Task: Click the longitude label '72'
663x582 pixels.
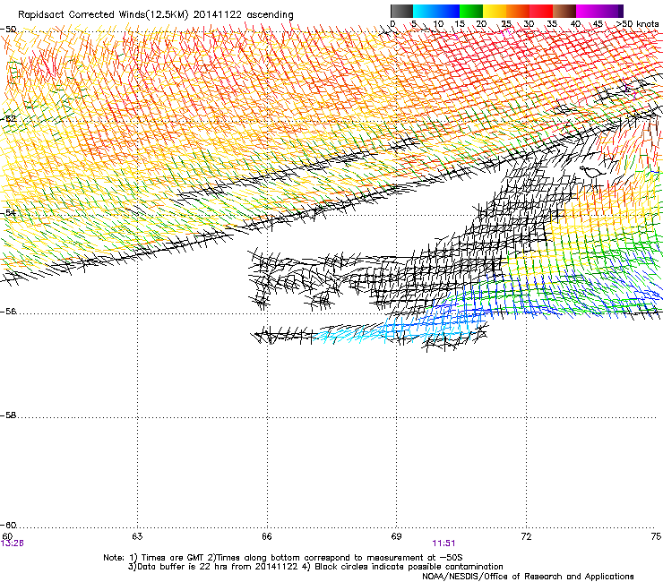Action: [527, 536]
